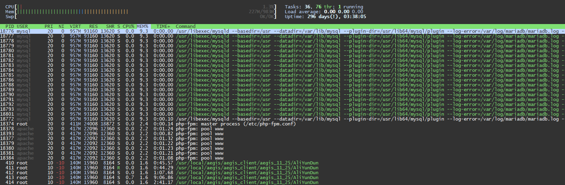The height and width of the screenshot is (185, 565).
Task: Select mysql process row PID 18791
Action: tap(282, 100)
